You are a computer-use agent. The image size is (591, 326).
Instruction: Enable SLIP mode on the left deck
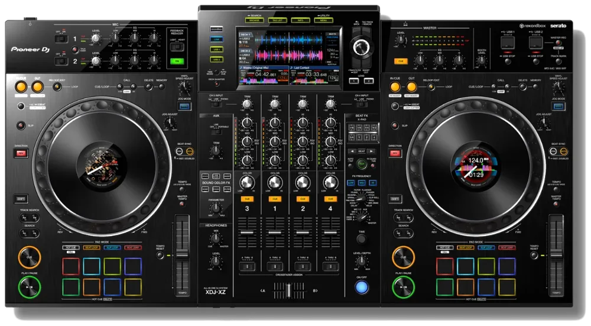pyautogui.click(x=21, y=125)
